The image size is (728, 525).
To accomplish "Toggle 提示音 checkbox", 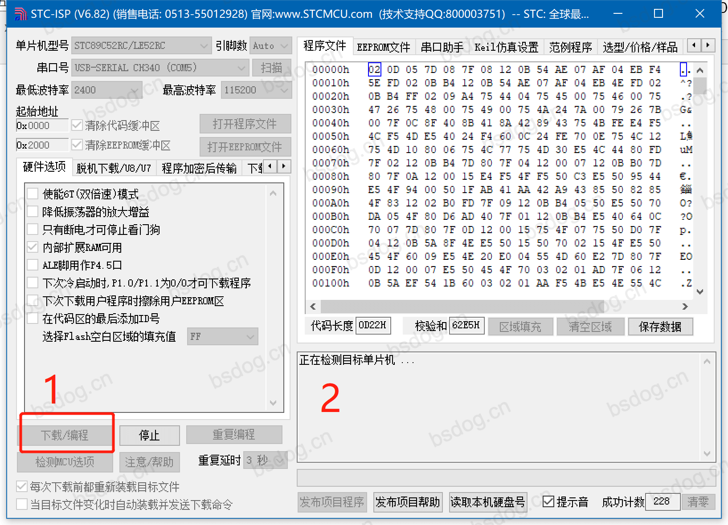I will [x=548, y=502].
